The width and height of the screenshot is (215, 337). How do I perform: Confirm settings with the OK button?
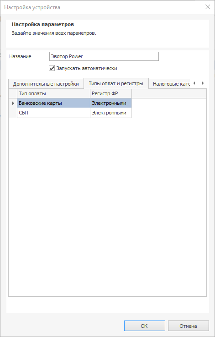click(x=145, y=326)
